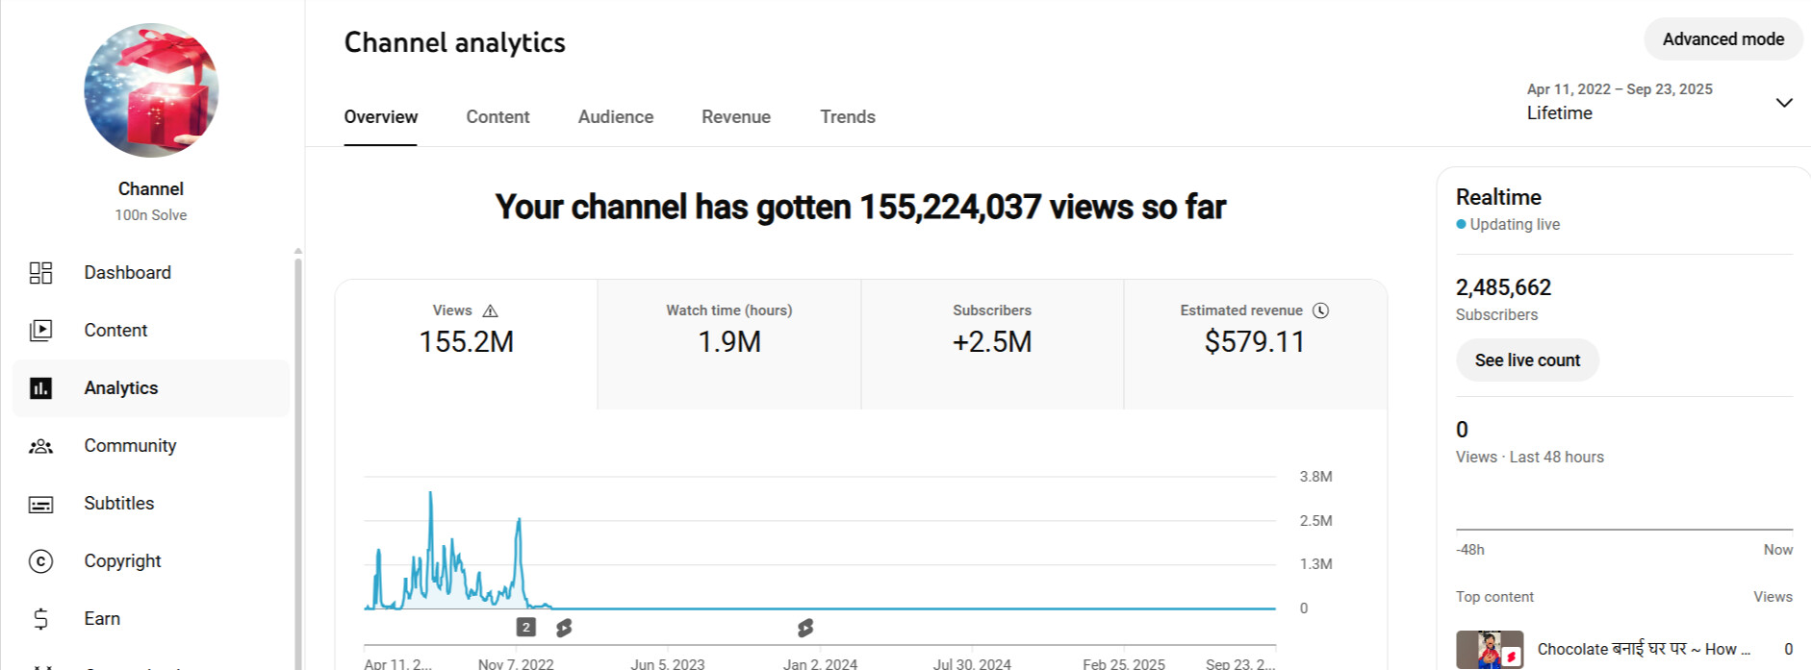Open the Chocolate video thumbnail in Top content
1811x670 pixels.
point(1489,650)
